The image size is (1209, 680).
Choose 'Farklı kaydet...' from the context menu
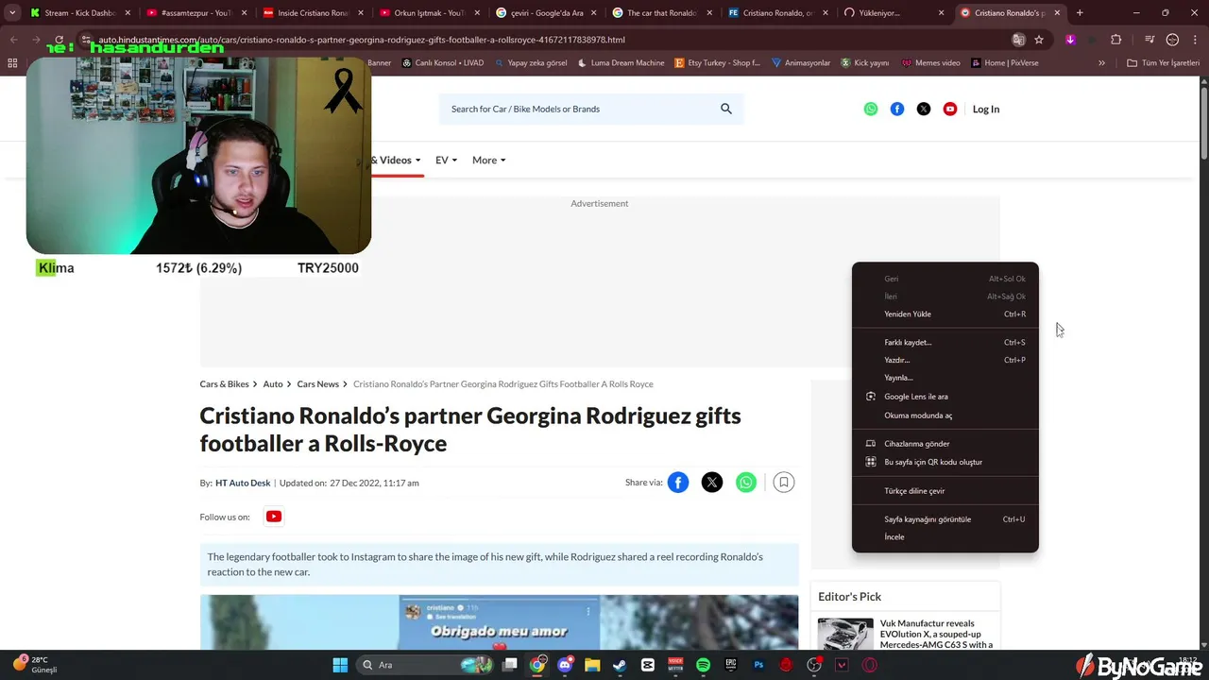[x=945, y=343]
